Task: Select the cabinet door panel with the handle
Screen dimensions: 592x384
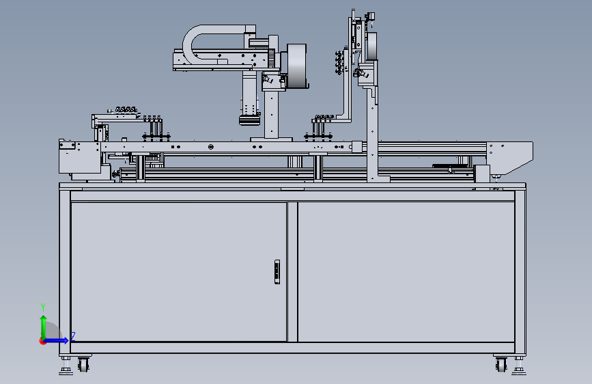Action: click(x=179, y=271)
